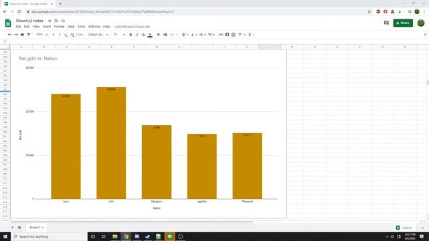Reload the browser page
The image size is (429, 241).
coord(19,12)
